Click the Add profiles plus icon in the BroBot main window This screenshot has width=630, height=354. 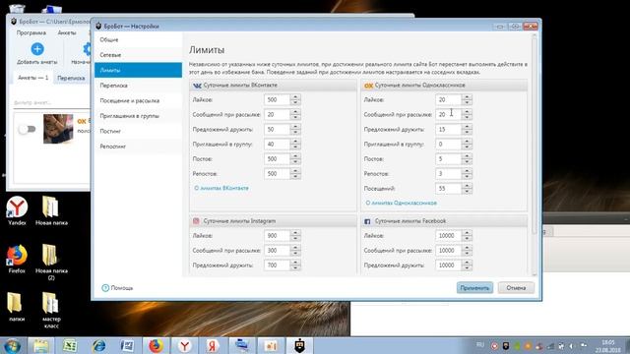click(37, 49)
